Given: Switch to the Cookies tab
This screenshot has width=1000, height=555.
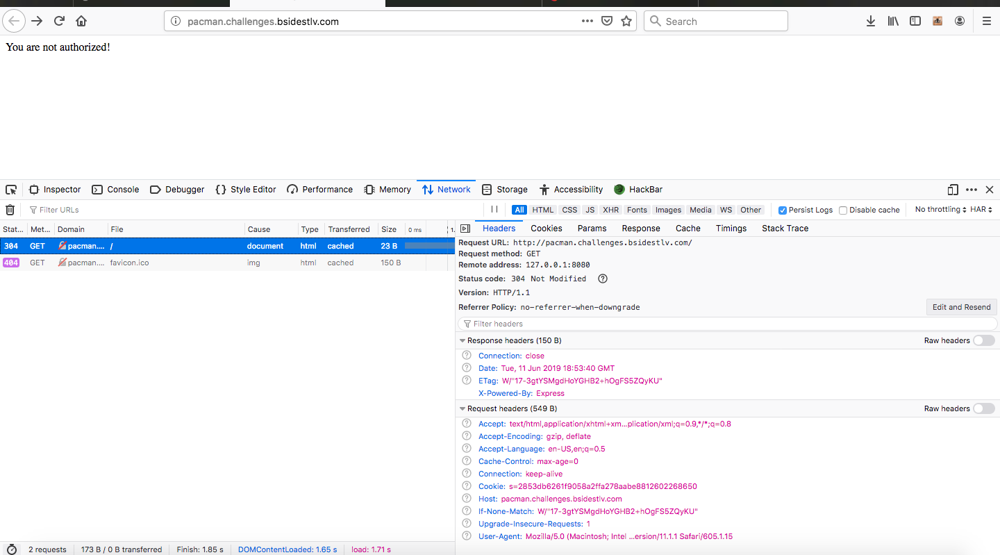Looking at the screenshot, I should click(546, 229).
